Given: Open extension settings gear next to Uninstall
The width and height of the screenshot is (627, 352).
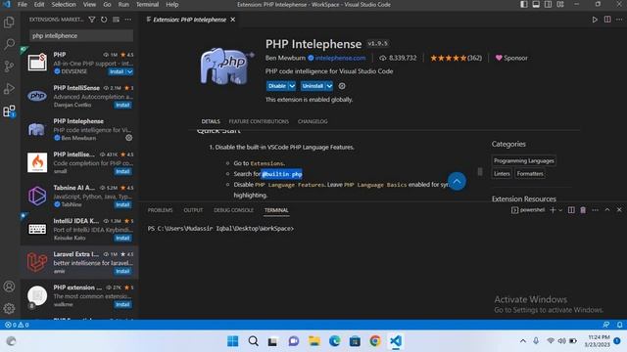Looking at the screenshot, I should point(342,86).
